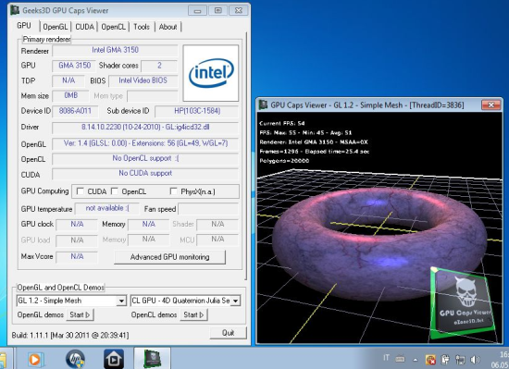Quit GPU Caps Viewer

tap(229, 333)
